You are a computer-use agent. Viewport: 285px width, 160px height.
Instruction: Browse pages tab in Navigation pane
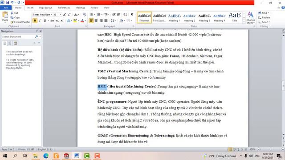coord(10,43)
